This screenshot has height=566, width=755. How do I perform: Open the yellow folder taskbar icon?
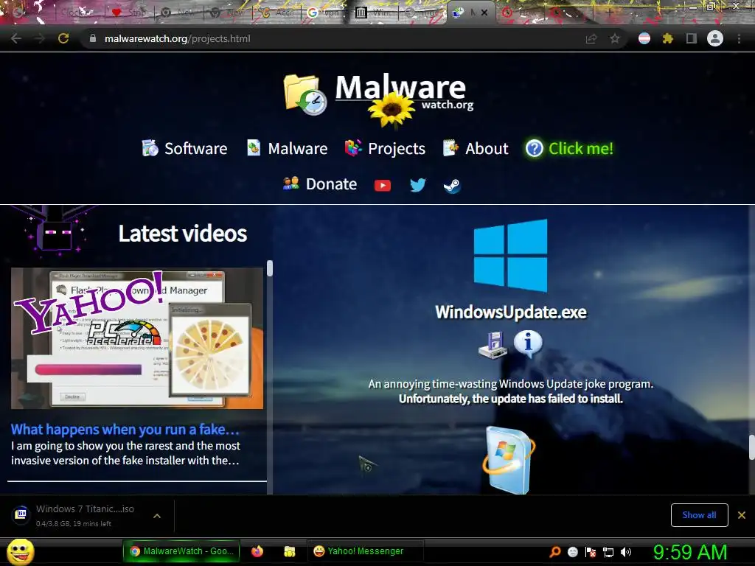289,551
